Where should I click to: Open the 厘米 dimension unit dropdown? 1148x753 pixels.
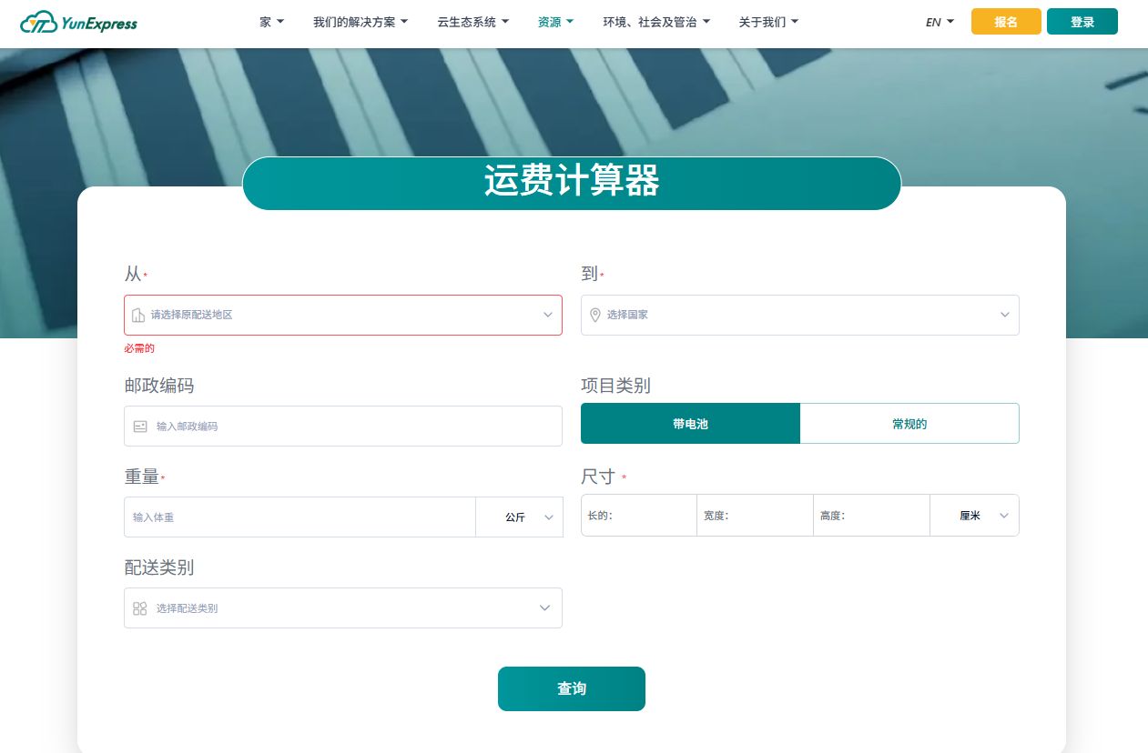[975, 515]
